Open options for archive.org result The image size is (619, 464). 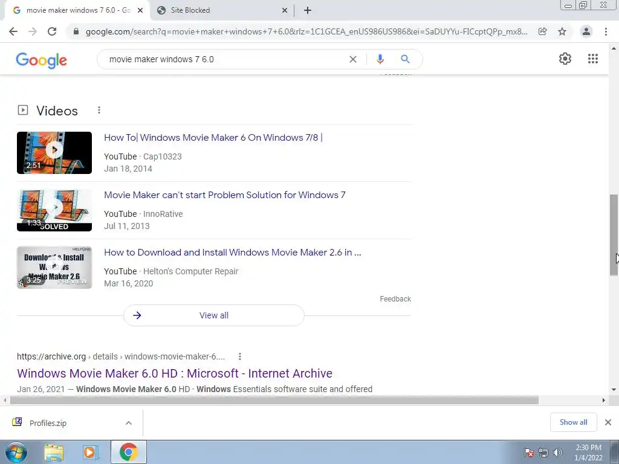(239, 356)
